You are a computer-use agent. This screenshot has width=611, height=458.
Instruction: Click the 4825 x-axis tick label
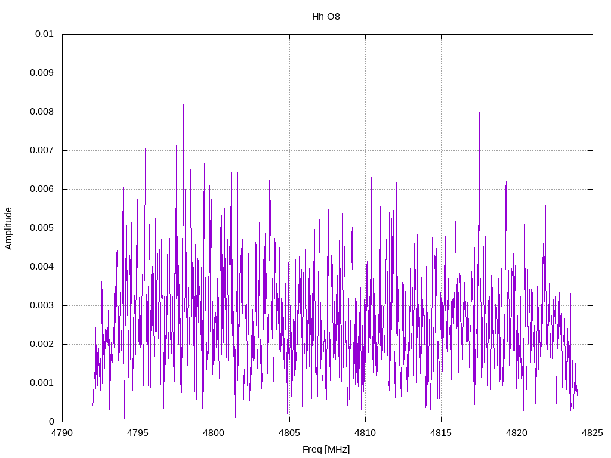click(593, 433)
